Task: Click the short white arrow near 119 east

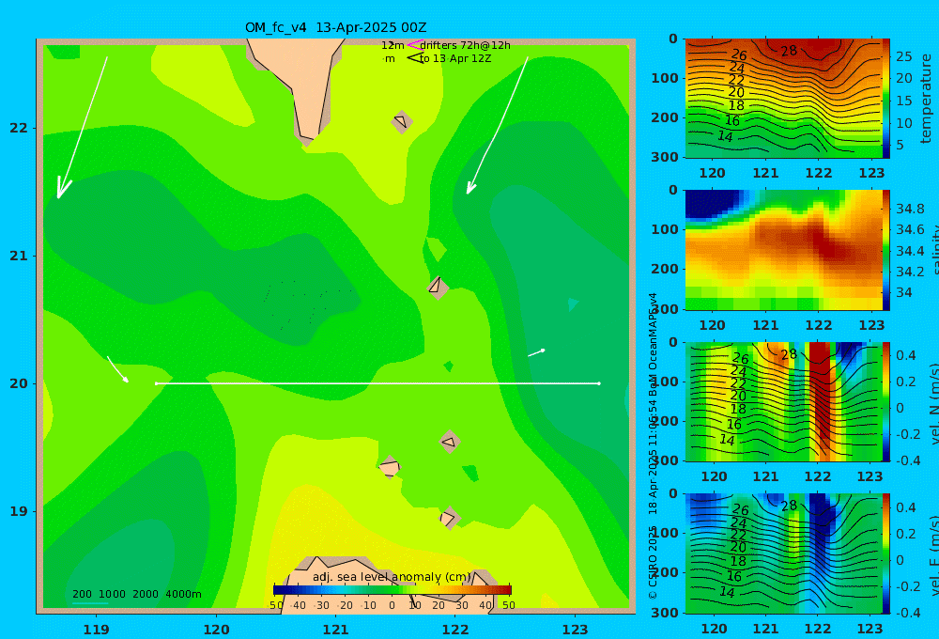Action: coord(117,369)
